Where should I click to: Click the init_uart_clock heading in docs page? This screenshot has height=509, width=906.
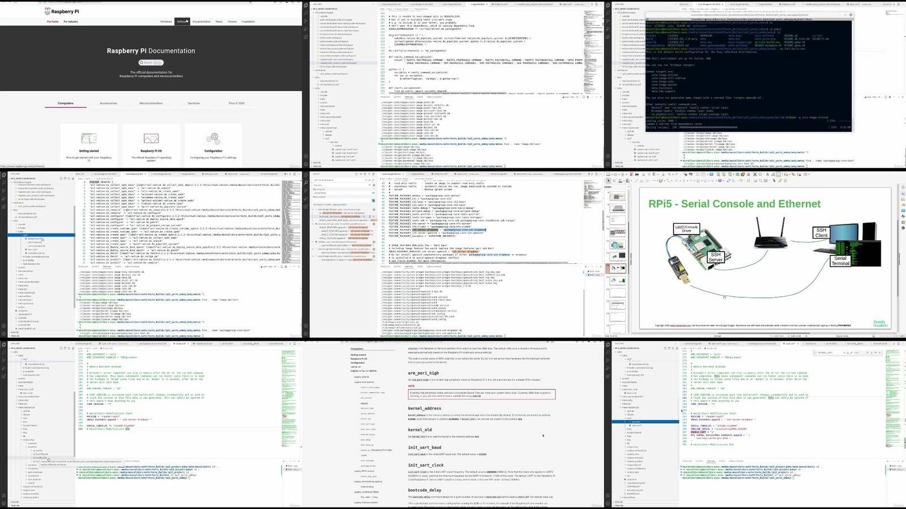point(426,465)
